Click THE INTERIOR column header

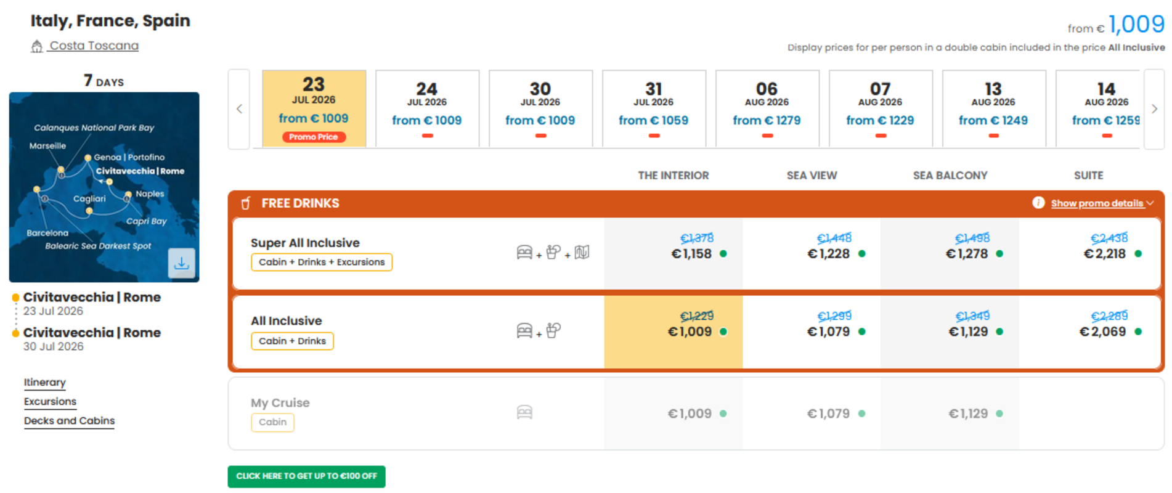[x=673, y=176]
